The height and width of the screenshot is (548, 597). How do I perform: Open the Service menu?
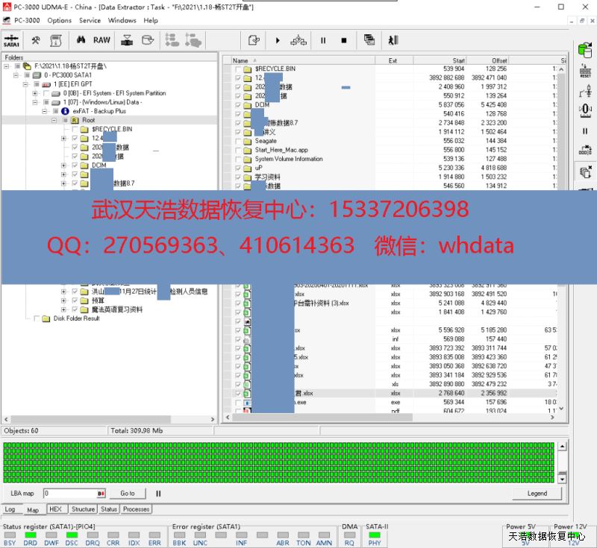click(x=90, y=20)
